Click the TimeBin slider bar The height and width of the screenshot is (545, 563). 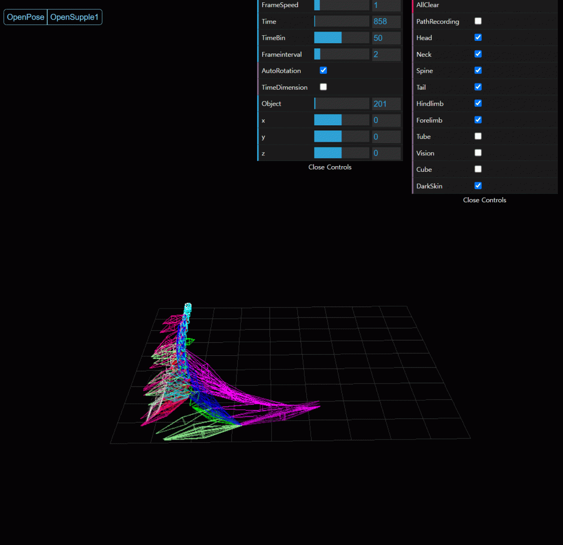pos(342,38)
